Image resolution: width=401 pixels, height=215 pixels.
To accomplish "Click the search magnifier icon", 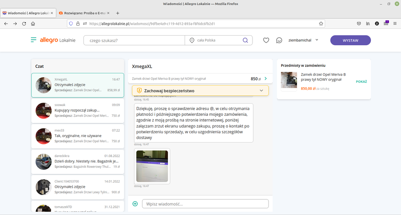I will [245, 40].
